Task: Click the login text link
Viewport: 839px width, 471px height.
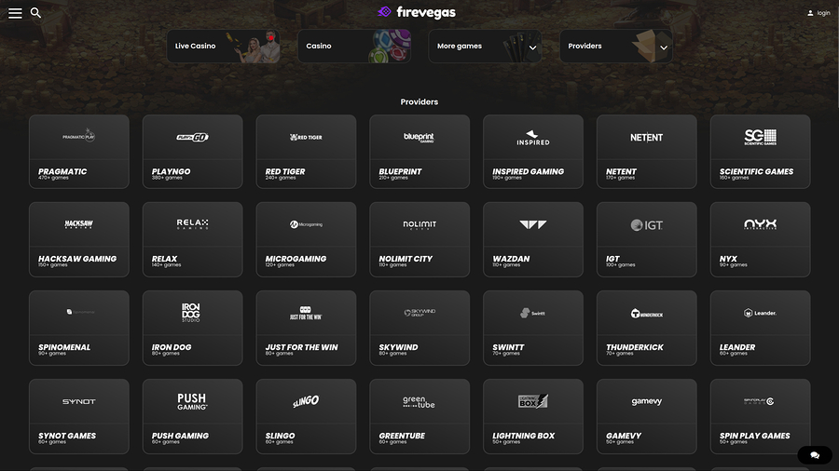Action: point(823,13)
